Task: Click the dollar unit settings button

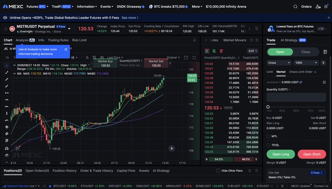Action: click(323, 63)
